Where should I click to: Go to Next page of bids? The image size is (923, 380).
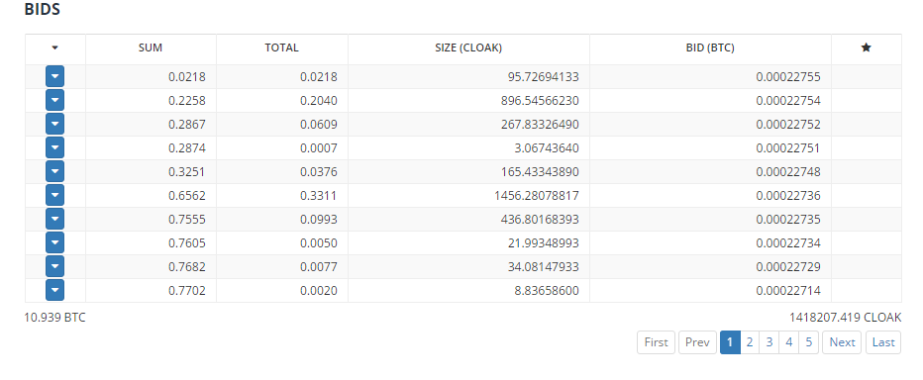click(x=842, y=342)
